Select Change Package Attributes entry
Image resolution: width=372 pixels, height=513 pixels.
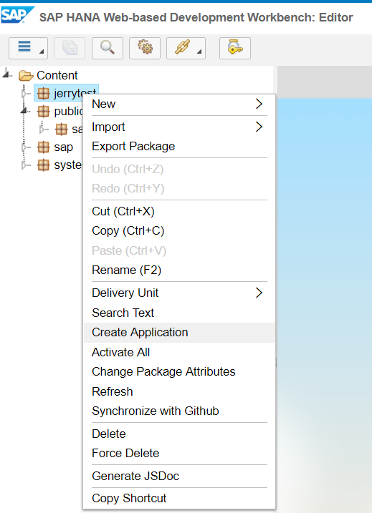[179, 371]
